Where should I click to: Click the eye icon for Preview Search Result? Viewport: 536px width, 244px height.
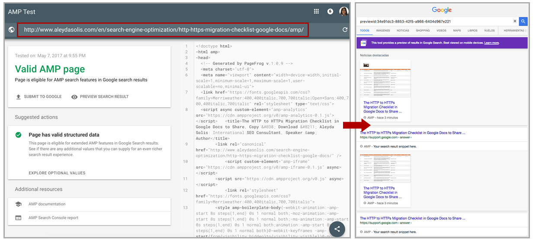coord(74,97)
